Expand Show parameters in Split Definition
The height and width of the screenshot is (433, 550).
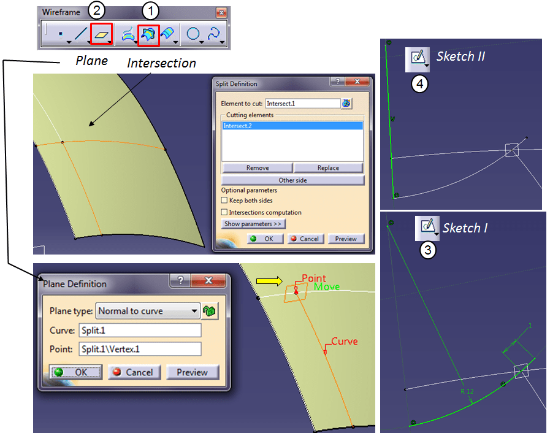coord(253,224)
